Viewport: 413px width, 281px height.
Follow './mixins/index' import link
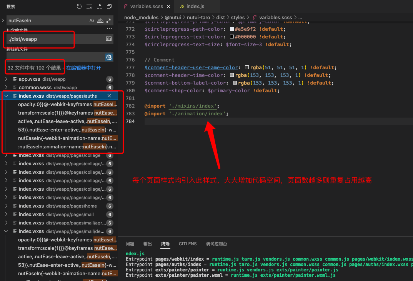point(193,106)
